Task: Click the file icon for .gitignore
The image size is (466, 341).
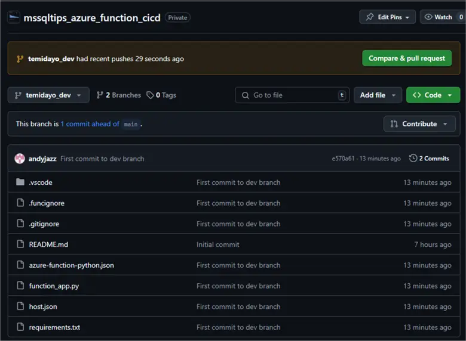Action: point(20,224)
